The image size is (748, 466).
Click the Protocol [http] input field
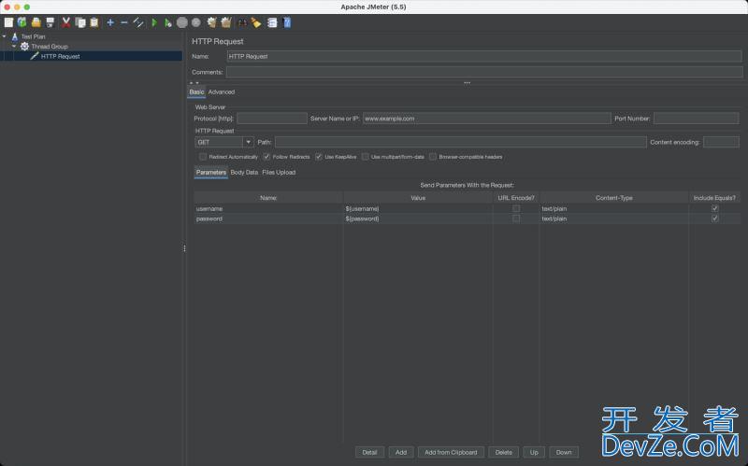(272, 119)
